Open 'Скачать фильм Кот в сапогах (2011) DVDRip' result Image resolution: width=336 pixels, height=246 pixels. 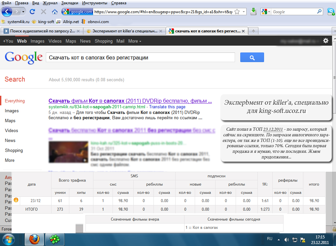[x=130, y=101]
